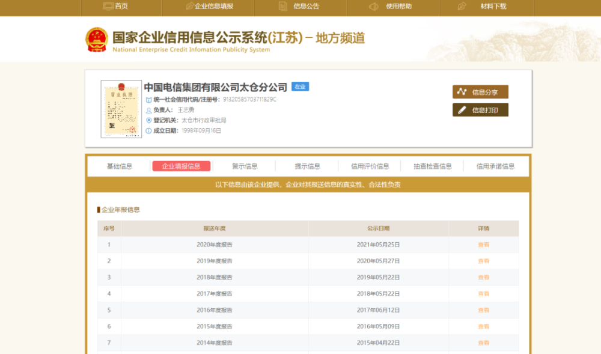Click the speaker icon beside 使用帮助
The image size is (601, 354).
pos(374,6)
